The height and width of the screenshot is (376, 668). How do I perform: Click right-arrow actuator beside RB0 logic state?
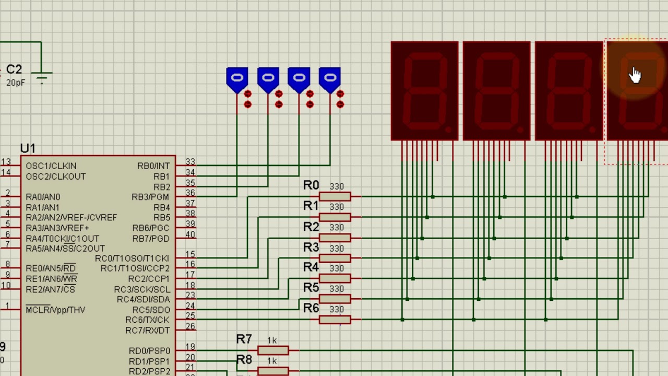coord(340,94)
